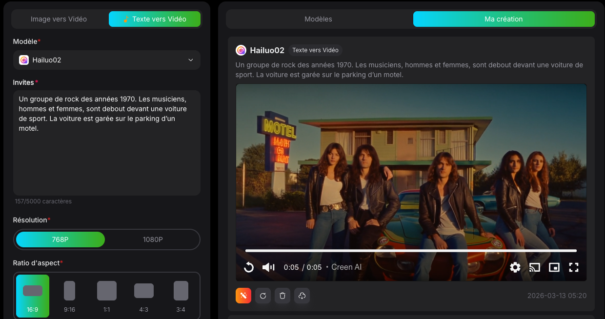Delete the creation with the trash icon
This screenshot has height=319, width=605.
point(282,296)
